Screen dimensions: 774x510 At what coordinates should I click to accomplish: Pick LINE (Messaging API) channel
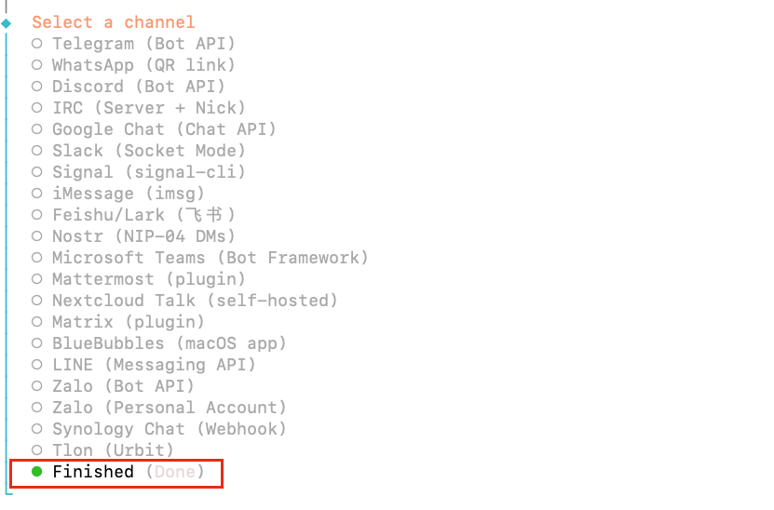click(154, 365)
